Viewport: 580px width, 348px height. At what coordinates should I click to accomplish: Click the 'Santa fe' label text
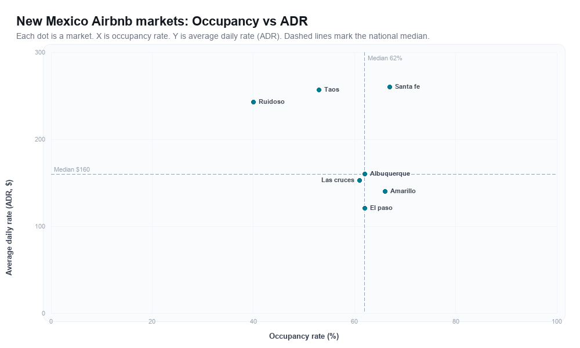tap(407, 86)
